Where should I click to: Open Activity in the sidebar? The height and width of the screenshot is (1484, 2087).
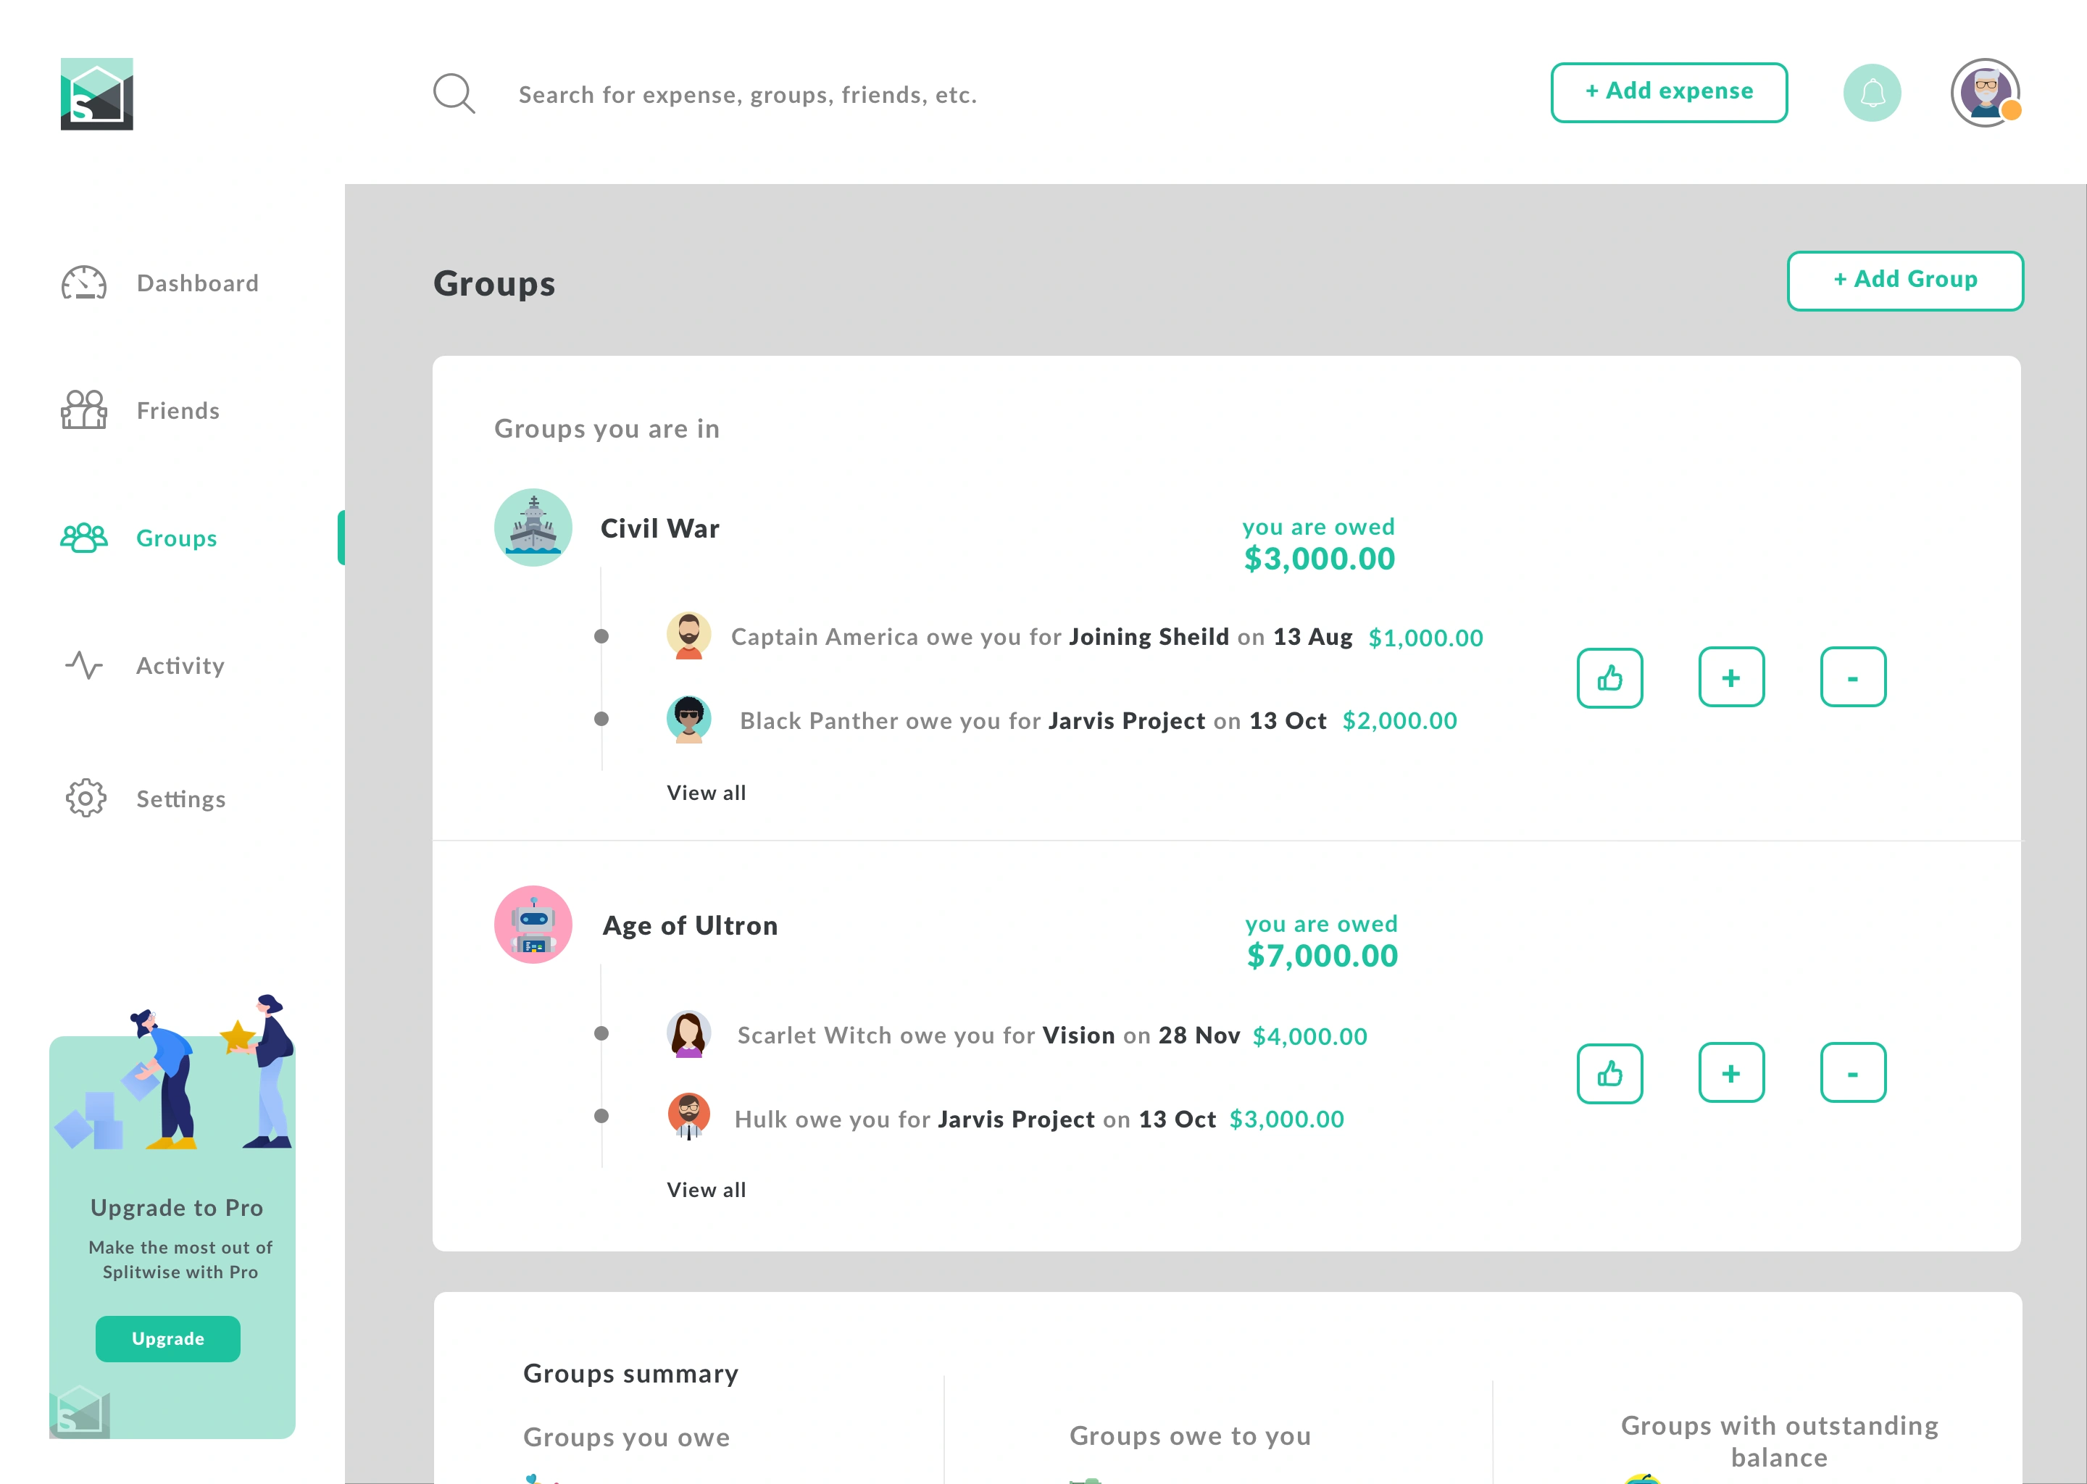(180, 666)
